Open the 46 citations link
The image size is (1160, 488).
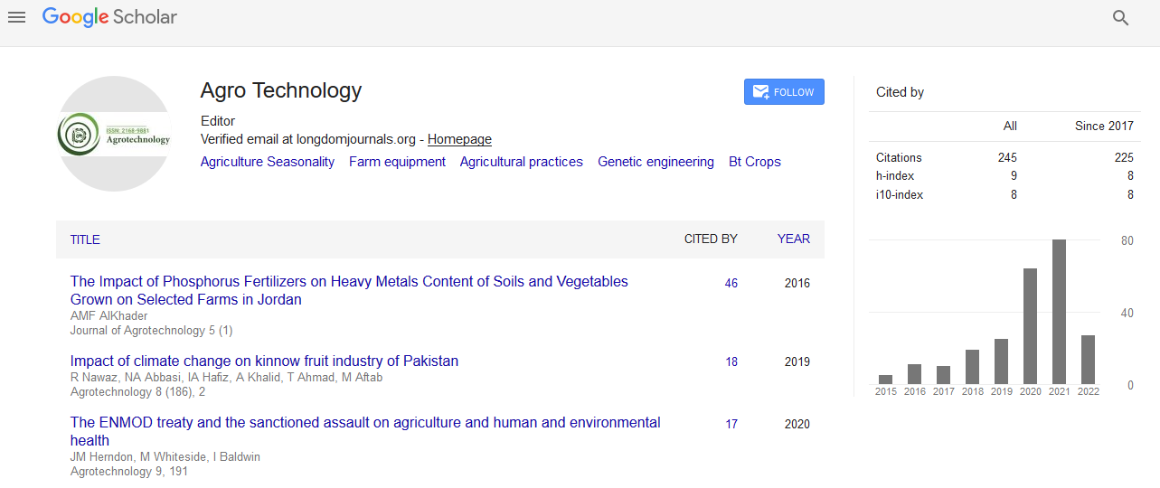[731, 283]
